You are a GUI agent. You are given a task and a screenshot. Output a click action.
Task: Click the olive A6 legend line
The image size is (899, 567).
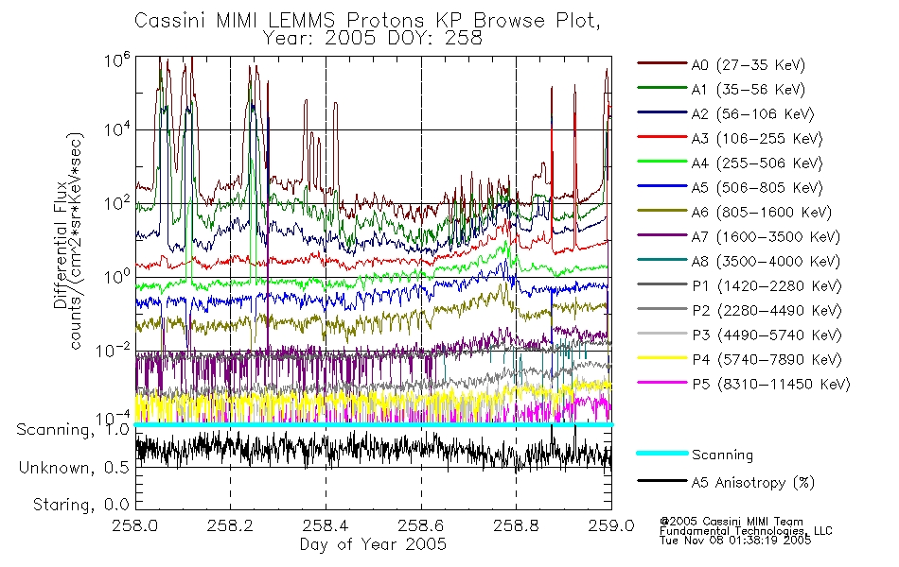point(662,210)
